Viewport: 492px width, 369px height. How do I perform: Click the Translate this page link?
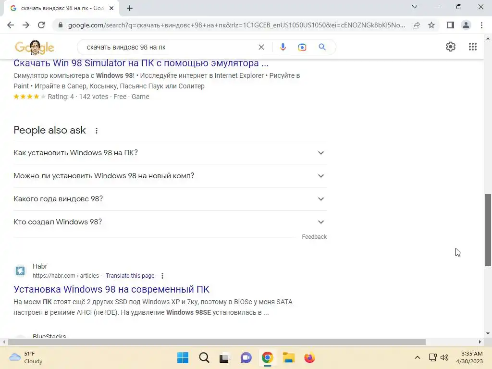130,276
